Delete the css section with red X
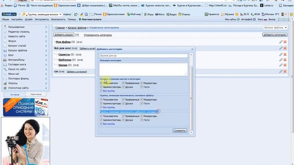Viewport: 294px width, 165px height. (x=285, y=71)
